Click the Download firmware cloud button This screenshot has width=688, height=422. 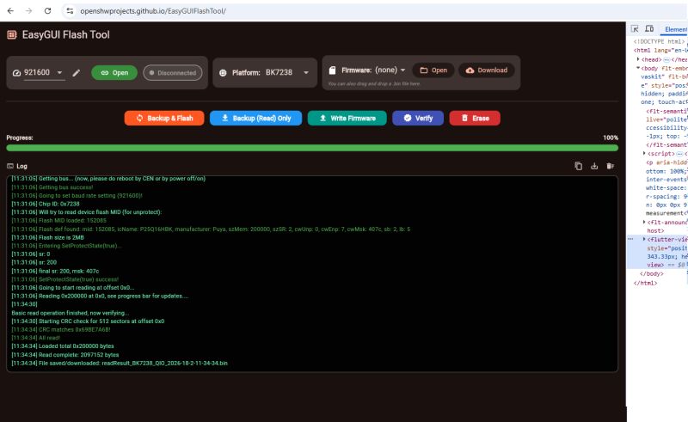click(486, 70)
